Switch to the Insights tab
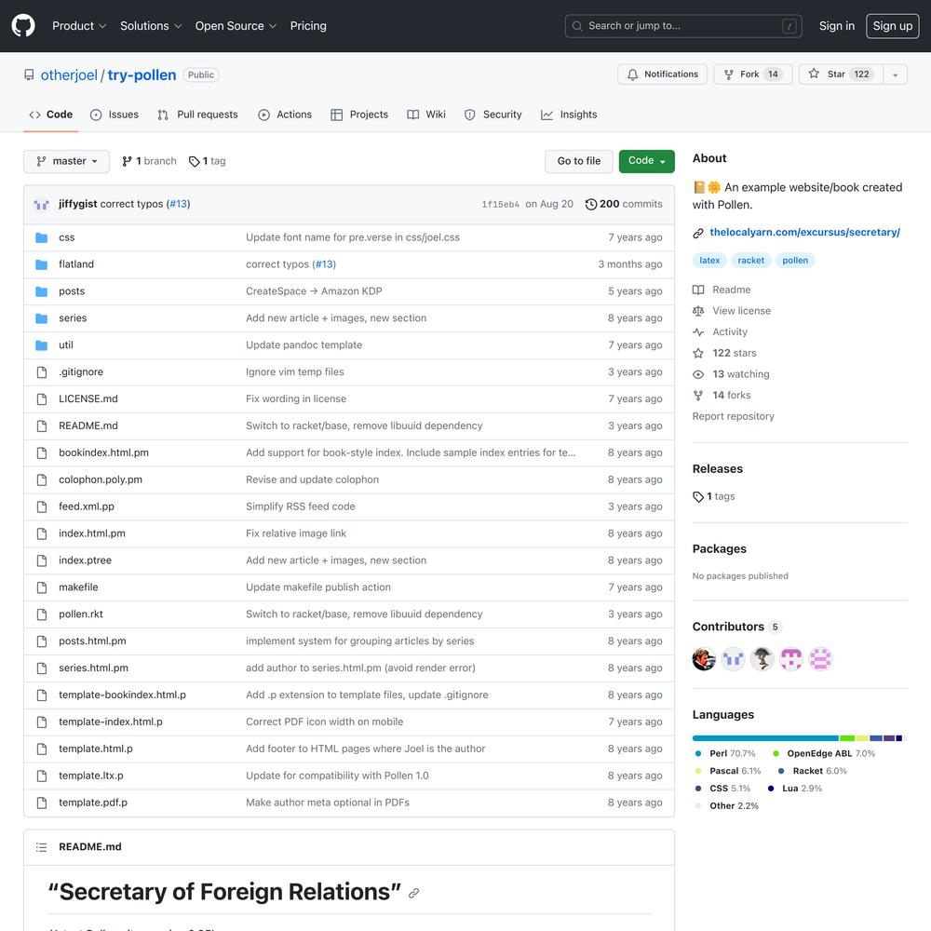This screenshot has width=931, height=931. tap(569, 115)
